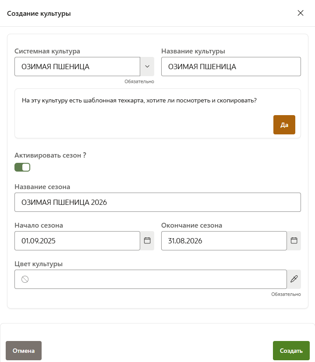Click the Отмена button

[24, 351]
